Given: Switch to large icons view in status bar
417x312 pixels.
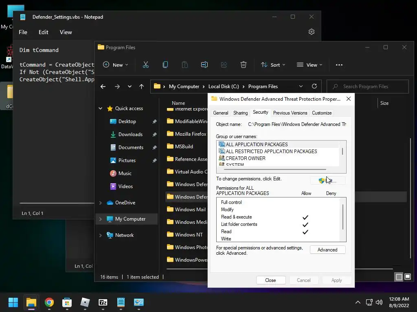Looking at the screenshot, I should 408,277.
